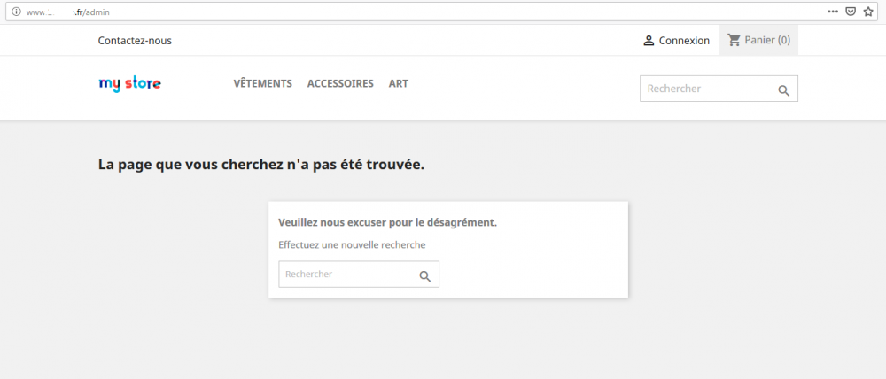Bookmark this page with the star icon
Screen dimensions: 886x379
[x=868, y=12]
